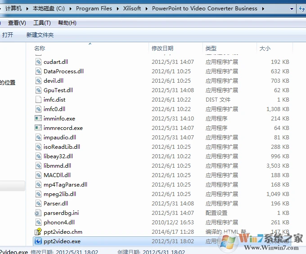Image resolution: width=306 pixels, height=254 pixels.
Task: Click the impaudio.dll file icon
Action: 38,137
